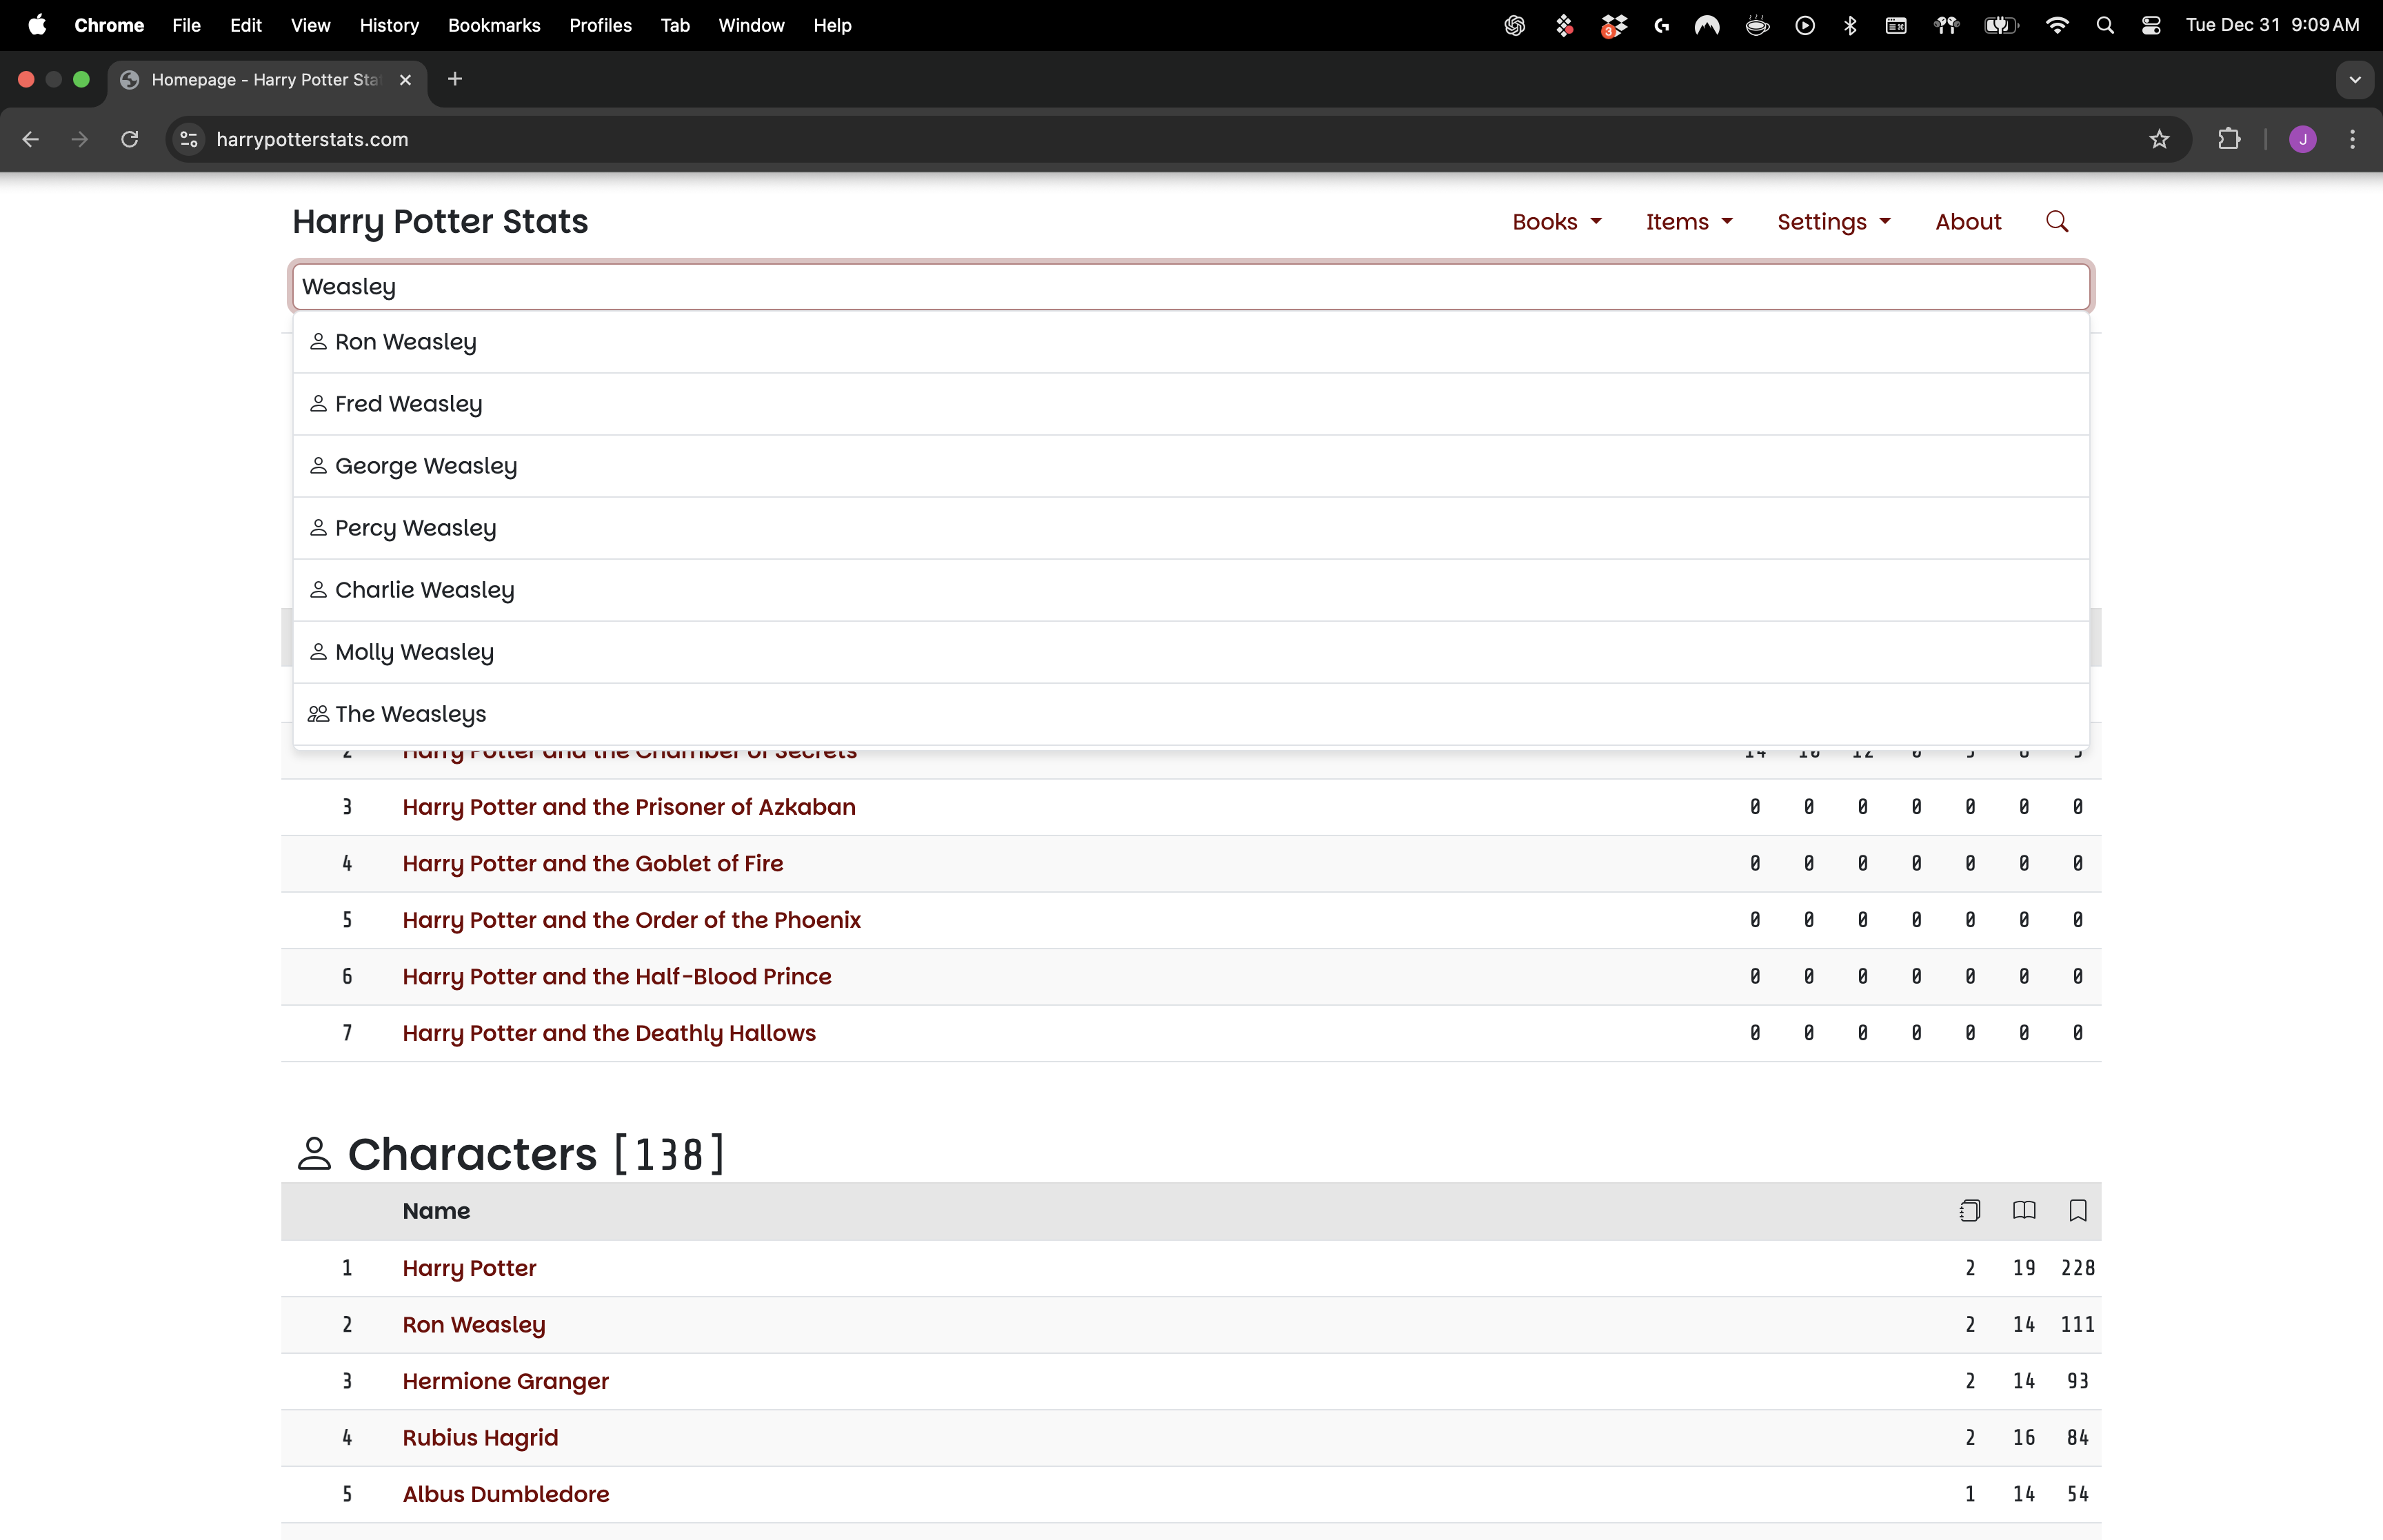This screenshot has height=1540, width=2383.
Task: Open the Chrome extensions puzzle icon
Action: tap(2229, 139)
